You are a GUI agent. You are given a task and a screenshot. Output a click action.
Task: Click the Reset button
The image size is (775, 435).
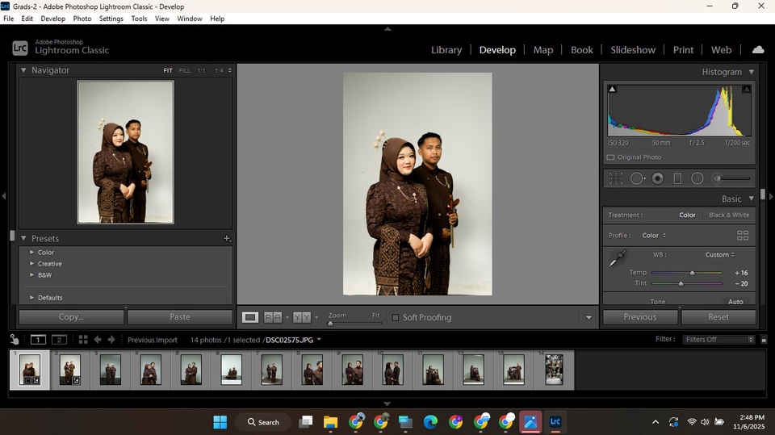click(718, 317)
